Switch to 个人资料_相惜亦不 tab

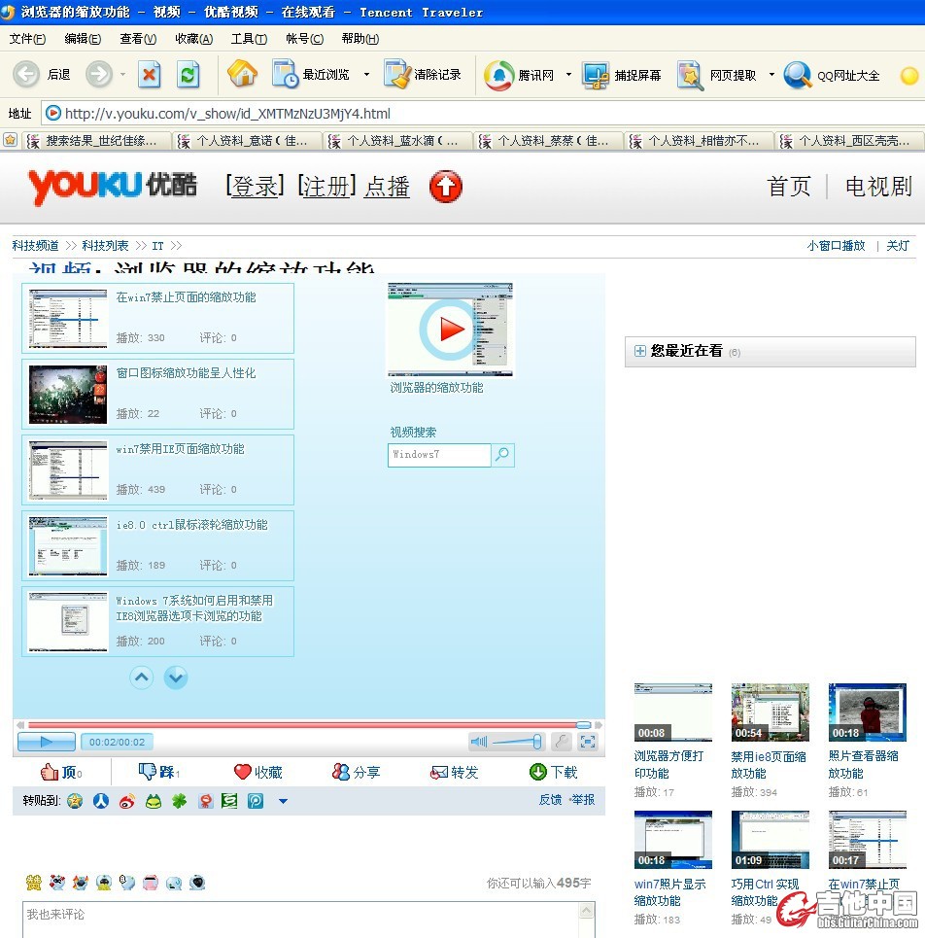(701, 141)
